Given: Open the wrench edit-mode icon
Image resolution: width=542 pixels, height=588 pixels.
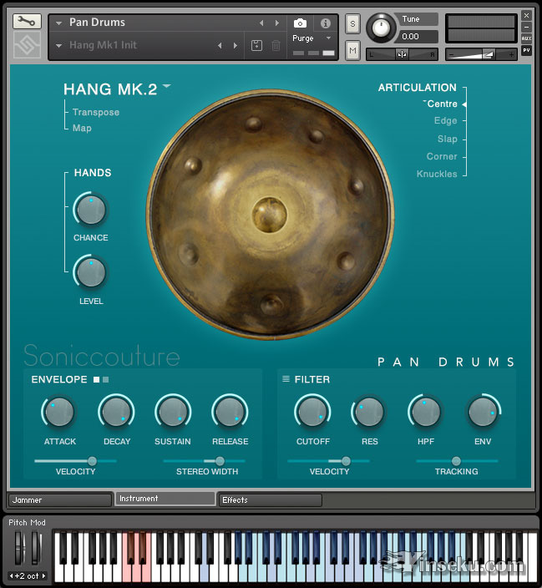Looking at the screenshot, I should coord(27,22).
